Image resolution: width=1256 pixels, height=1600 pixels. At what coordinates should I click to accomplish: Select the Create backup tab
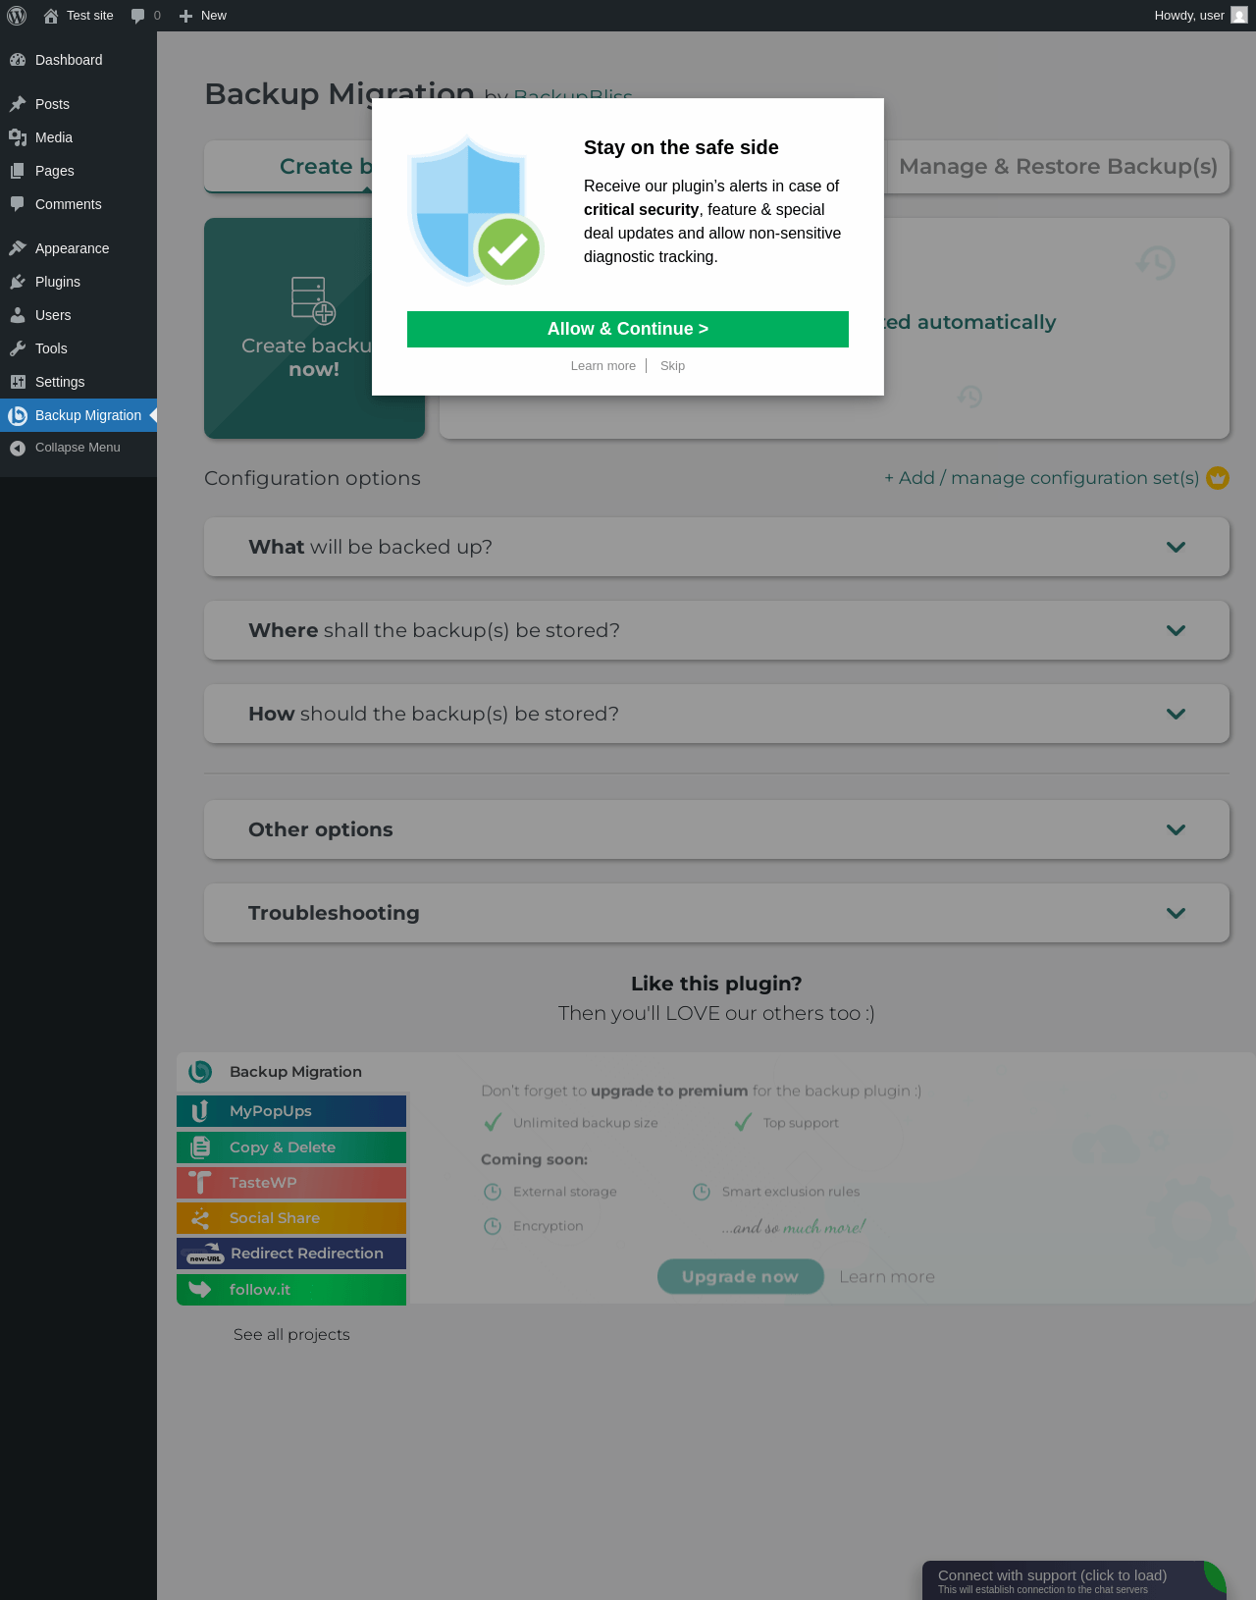(x=288, y=167)
